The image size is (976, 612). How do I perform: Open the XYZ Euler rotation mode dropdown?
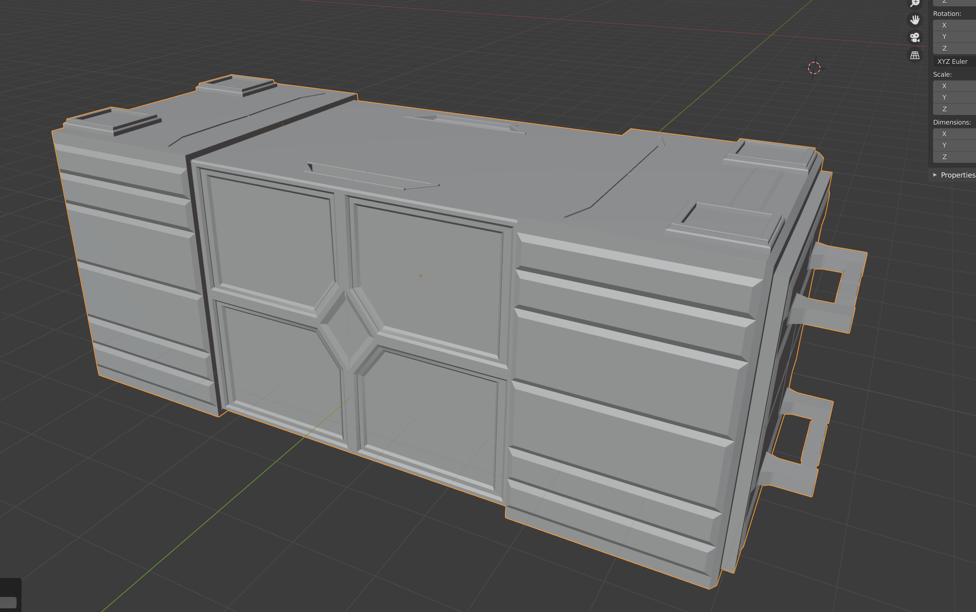click(x=956, y=62)
